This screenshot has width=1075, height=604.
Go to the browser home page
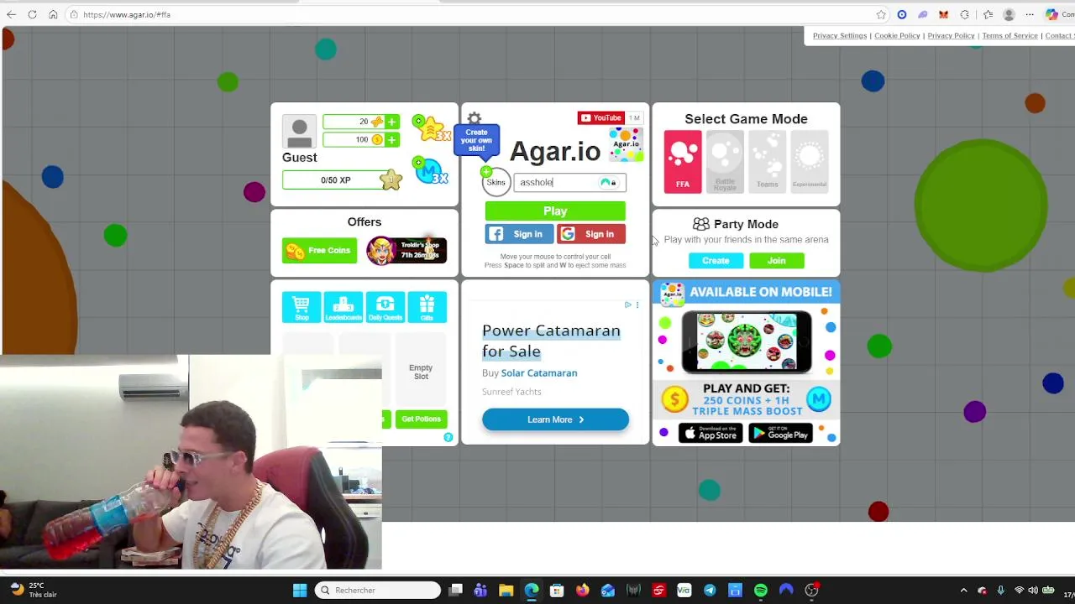[53, 14]
